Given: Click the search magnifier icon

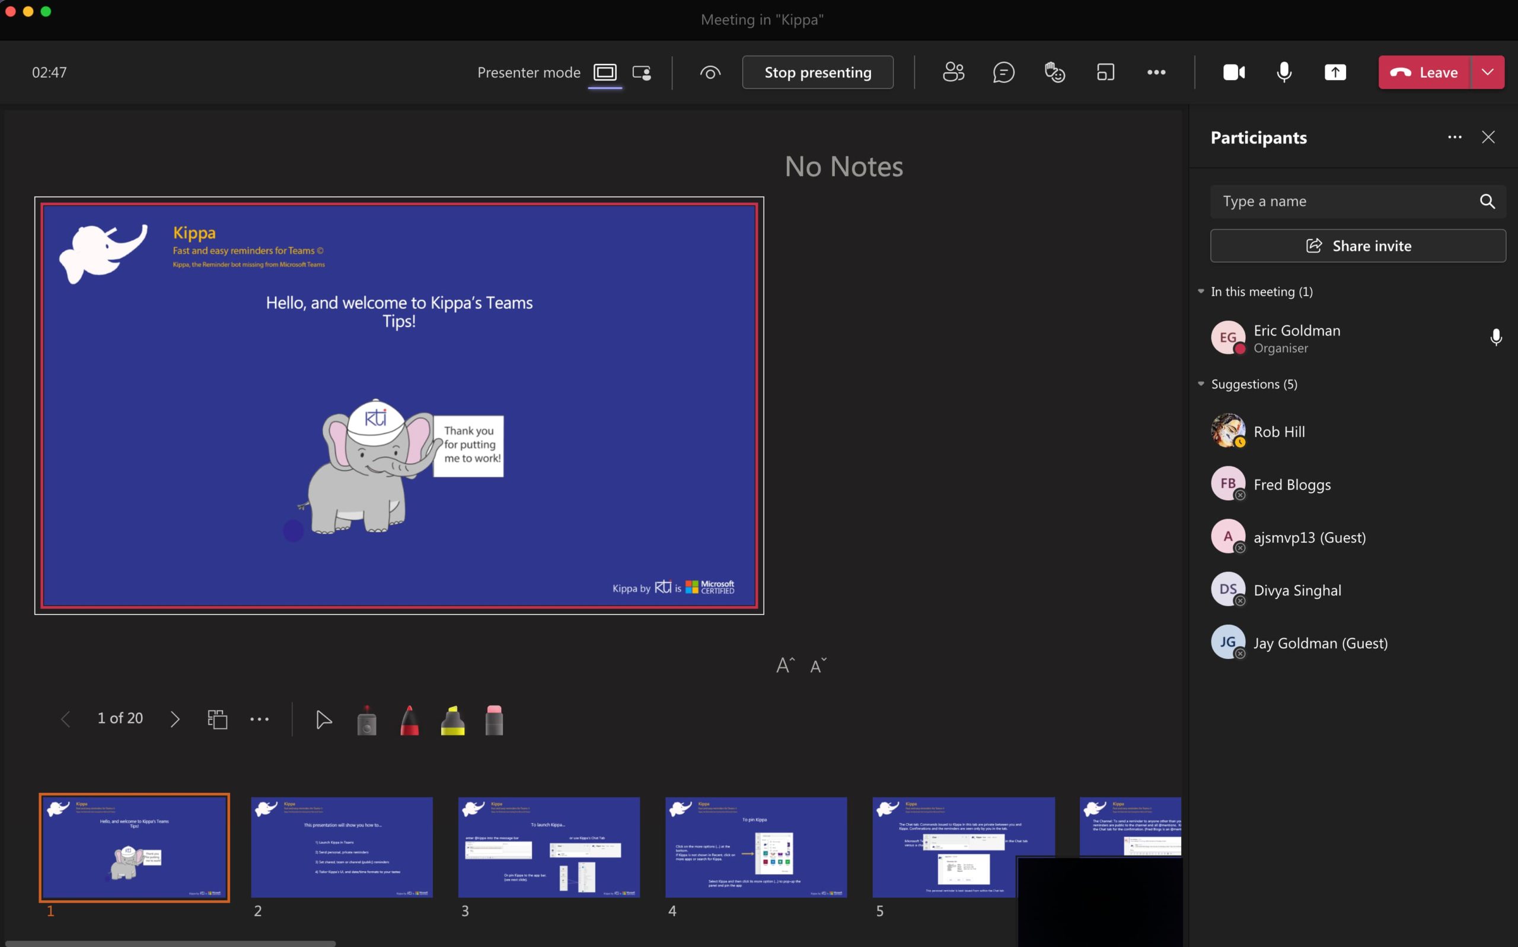Looking at the screenshot, I should 1487,201.
